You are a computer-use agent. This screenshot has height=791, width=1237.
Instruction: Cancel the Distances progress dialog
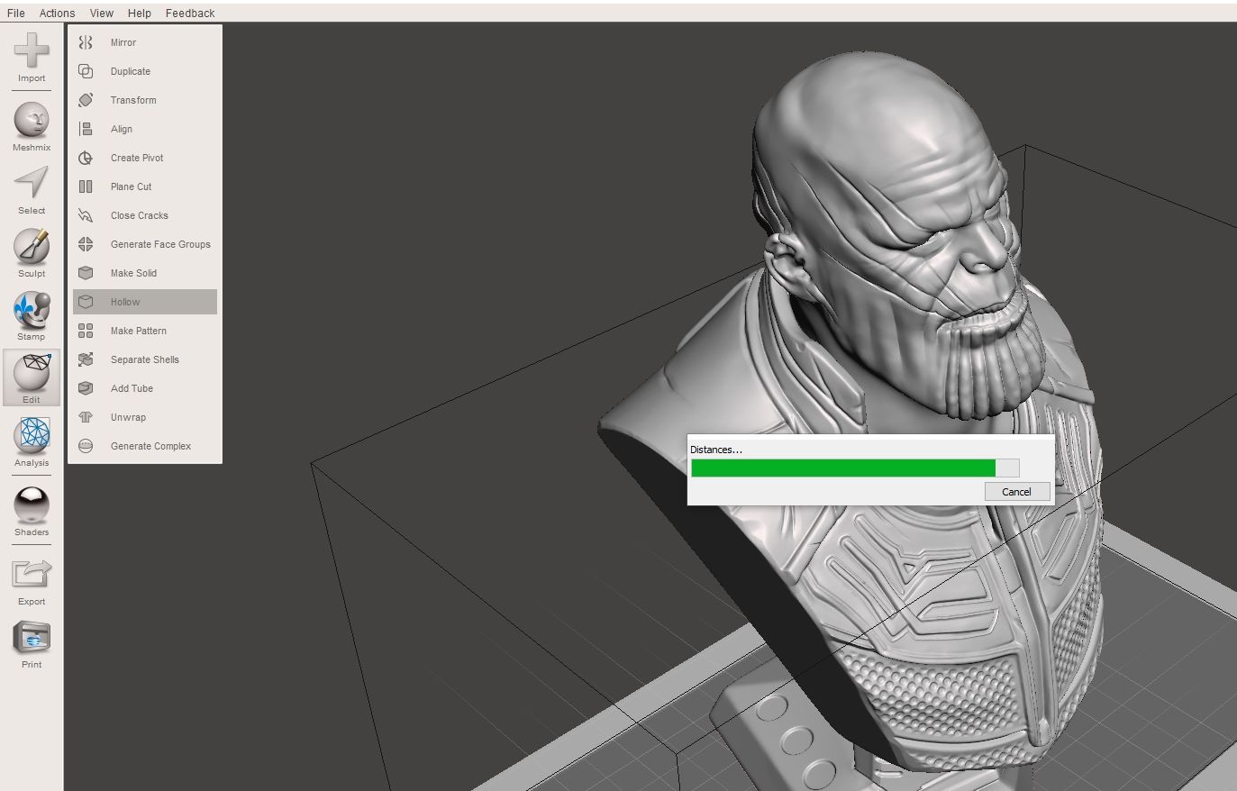coord(1016,492)
